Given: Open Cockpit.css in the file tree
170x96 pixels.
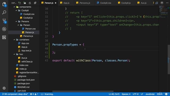Looking at the screenshot, I should (29, 14).
